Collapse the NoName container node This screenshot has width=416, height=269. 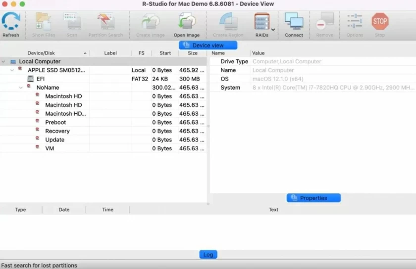coord(21,88)
